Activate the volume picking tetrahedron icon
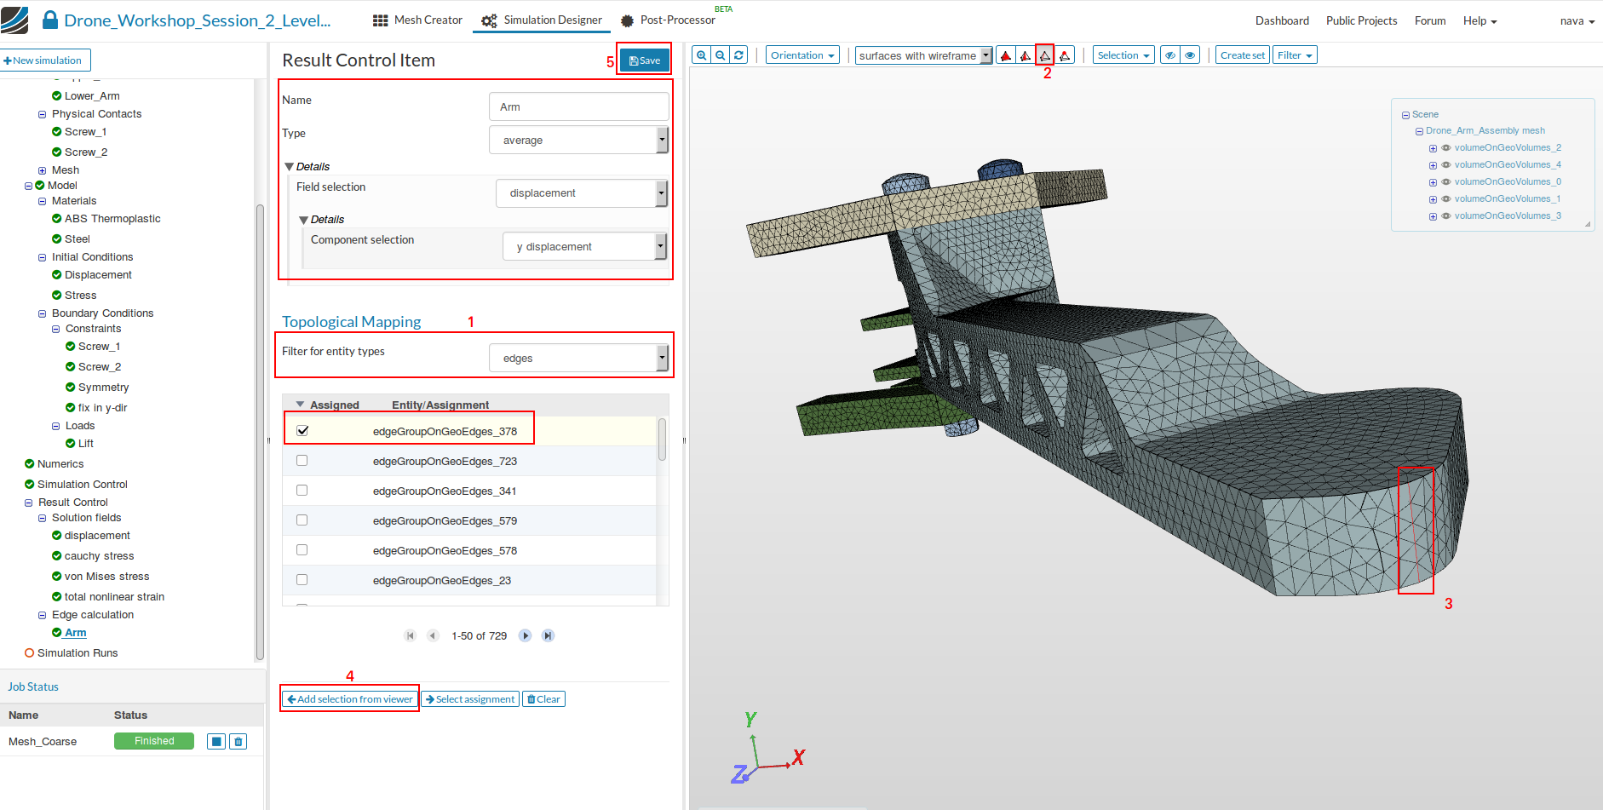The width and height of the screenshot is (1603, 810). coord(1006,55)
